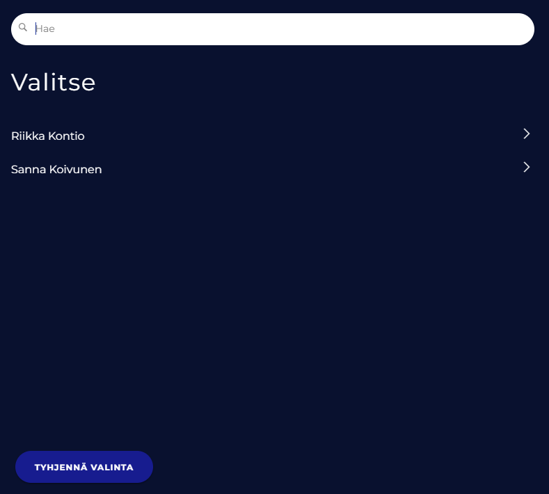549x494 pixels.
Task: Choose the Riikka Kontio name label
Action: [x=48, y=136]
